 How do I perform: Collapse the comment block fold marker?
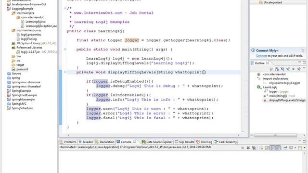point(65,8)
